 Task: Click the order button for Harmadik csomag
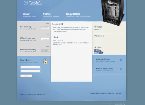coord(45,50)
